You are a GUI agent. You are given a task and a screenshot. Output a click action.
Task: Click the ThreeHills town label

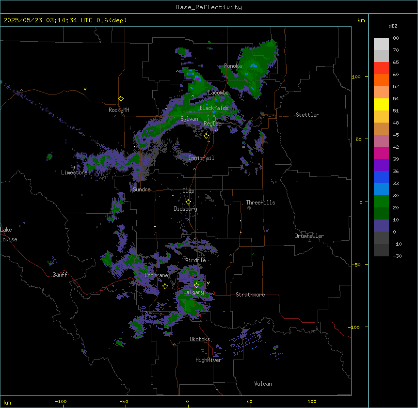(260, 203)
